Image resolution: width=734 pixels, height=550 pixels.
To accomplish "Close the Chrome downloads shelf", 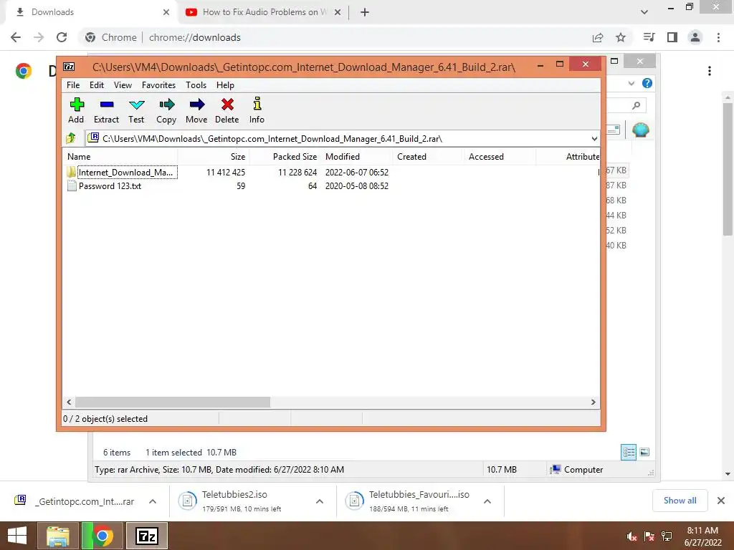I will [x=721, y=501].
